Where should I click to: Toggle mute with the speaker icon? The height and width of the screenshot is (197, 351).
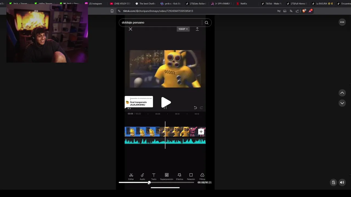(342, 182)
